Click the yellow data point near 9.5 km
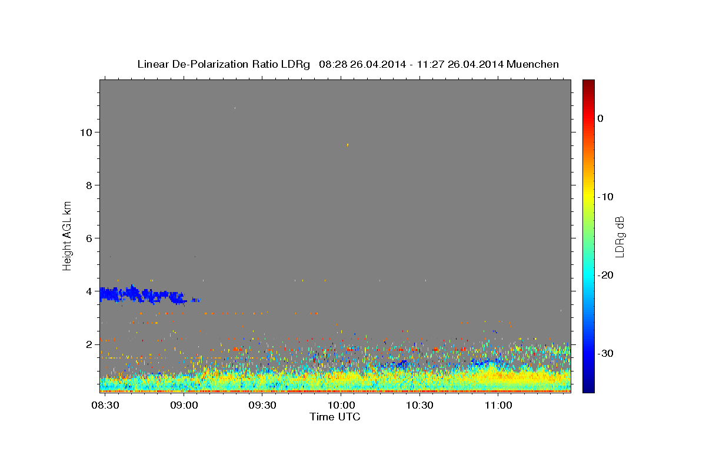The width and height of the screenshot is (706, 471). click(x=348, y=144)
